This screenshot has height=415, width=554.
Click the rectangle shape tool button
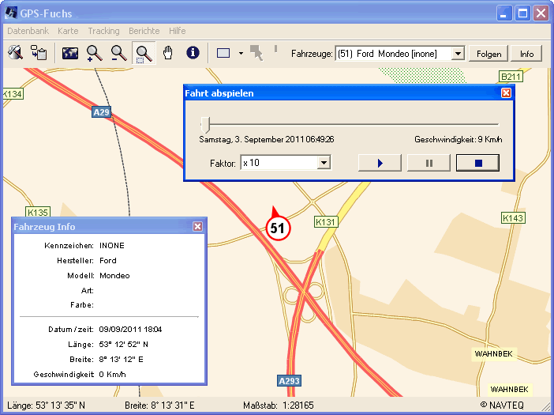(x=223, y=53)
